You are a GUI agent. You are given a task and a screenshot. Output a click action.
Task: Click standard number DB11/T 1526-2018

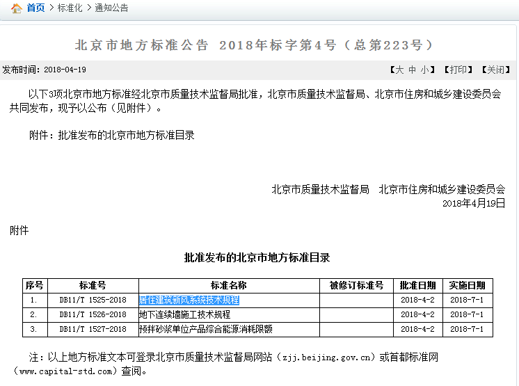(93, 314)
